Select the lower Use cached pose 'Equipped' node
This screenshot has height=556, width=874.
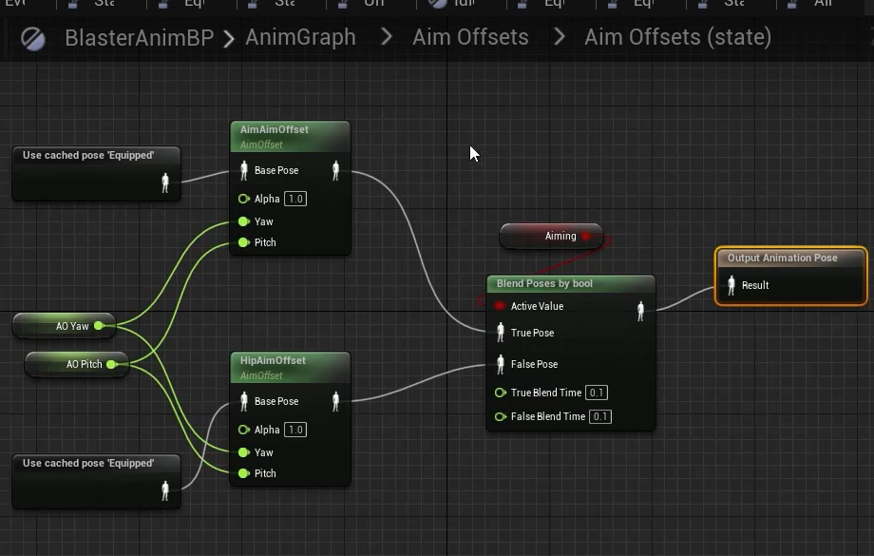(x=97, y=481)
